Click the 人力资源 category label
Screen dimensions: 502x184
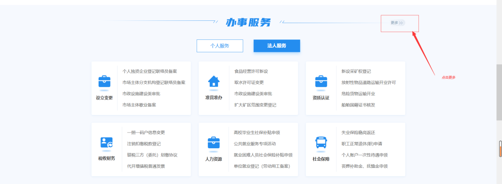[213, 159]
